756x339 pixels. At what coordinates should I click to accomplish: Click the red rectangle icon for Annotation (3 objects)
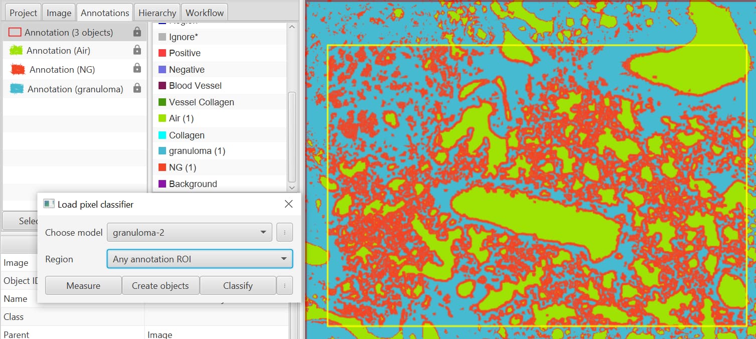click(15, 31)
